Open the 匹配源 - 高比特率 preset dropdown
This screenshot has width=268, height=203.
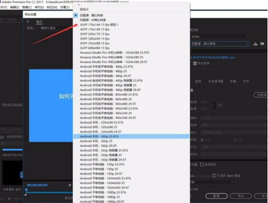pos(220,44)
